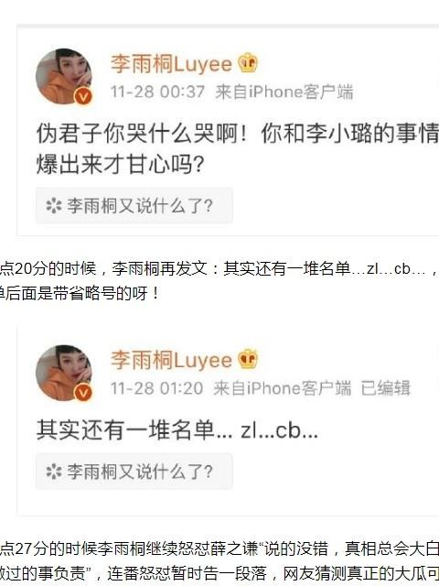Open the 李雨桐Luyee username on the 00:37 post
This screenshot has width=439, height=586.
click(x=171, y=64)
